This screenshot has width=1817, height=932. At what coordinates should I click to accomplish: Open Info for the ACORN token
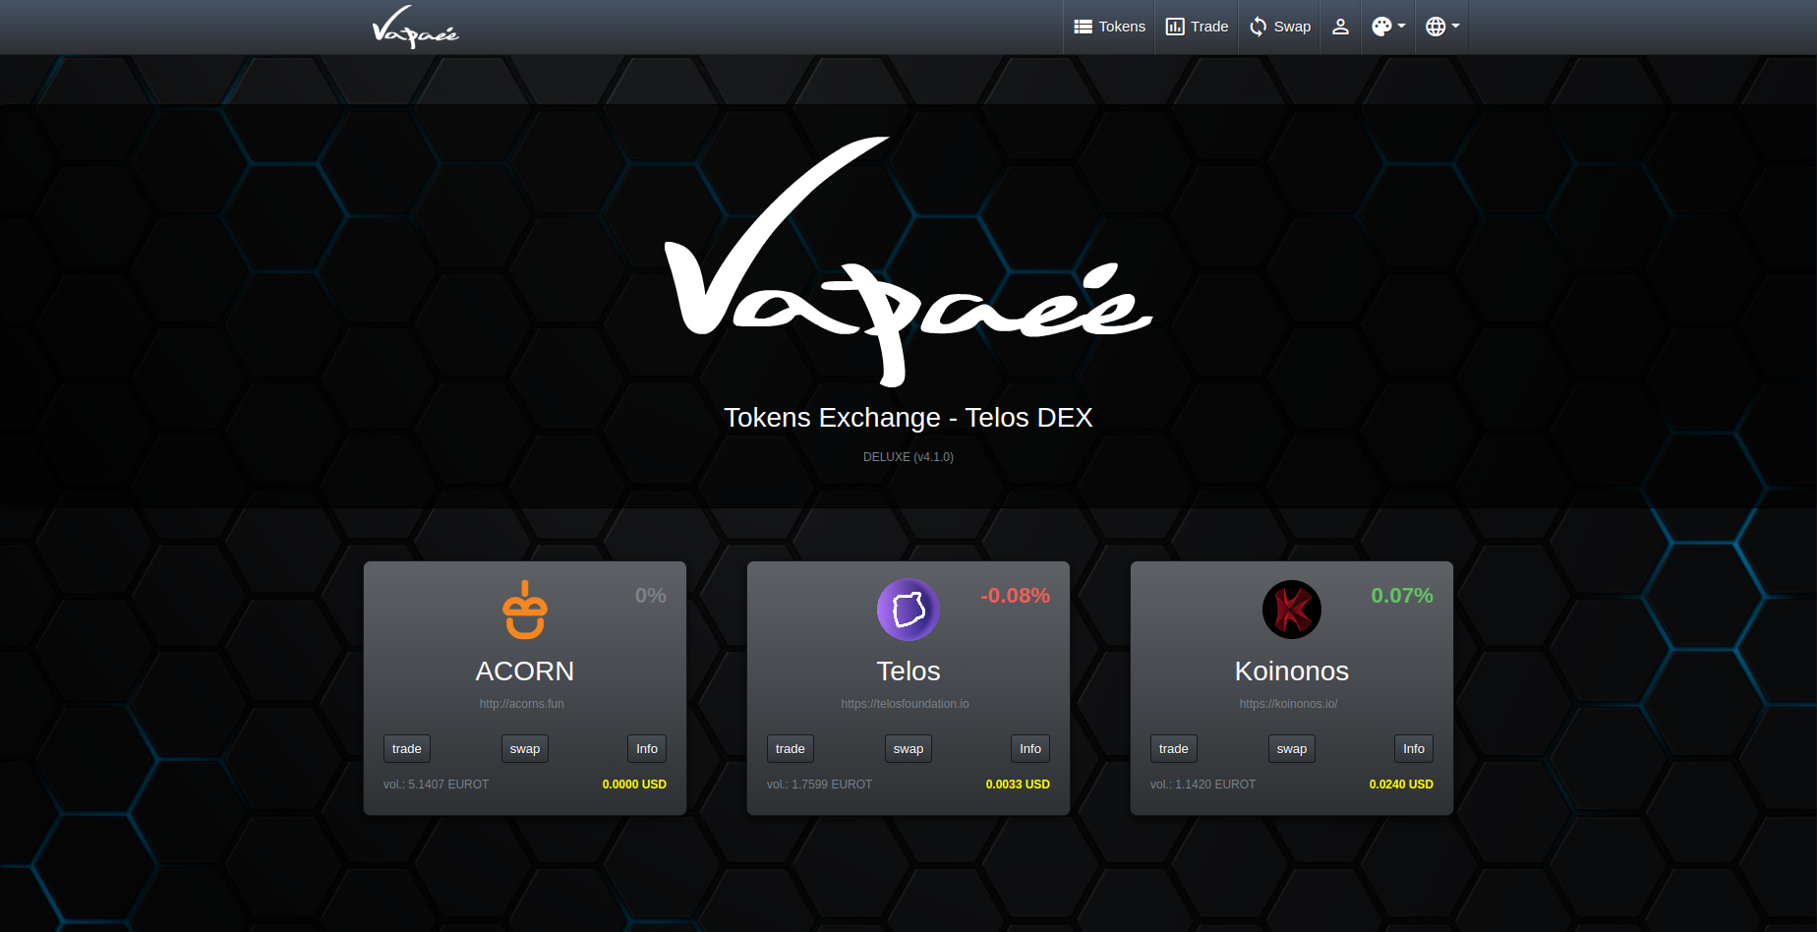(x=647, y=749)
